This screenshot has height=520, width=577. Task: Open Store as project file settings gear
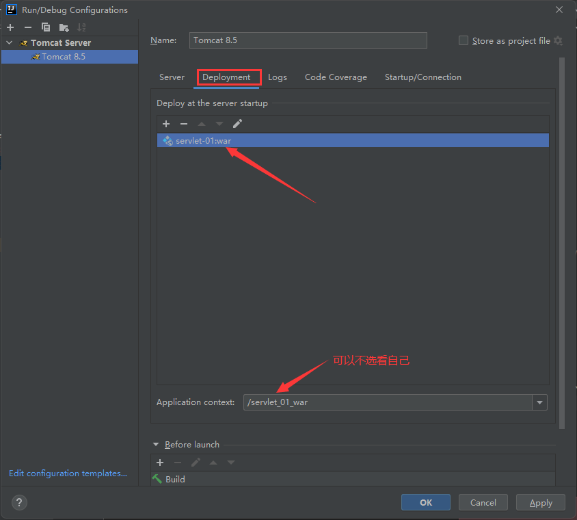[x=559, y=40]
